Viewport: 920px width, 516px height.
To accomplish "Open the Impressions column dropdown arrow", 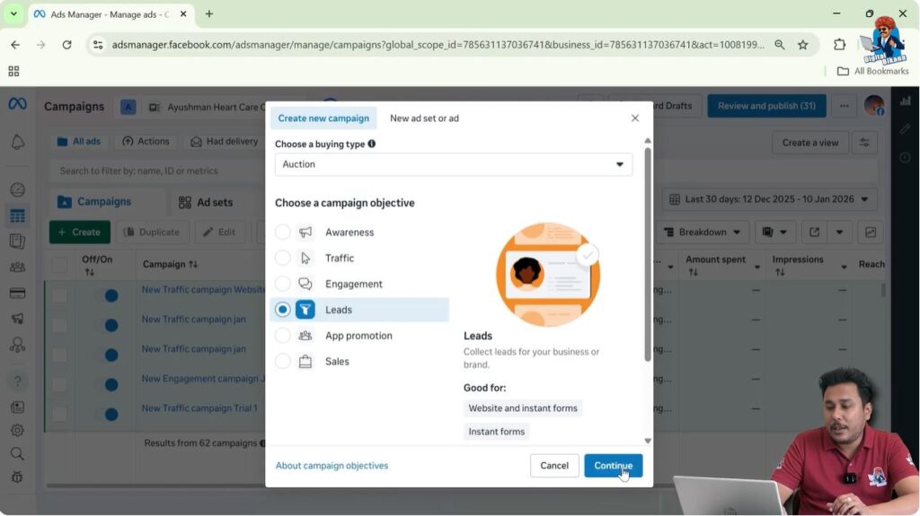I will (x=844, y=267).
